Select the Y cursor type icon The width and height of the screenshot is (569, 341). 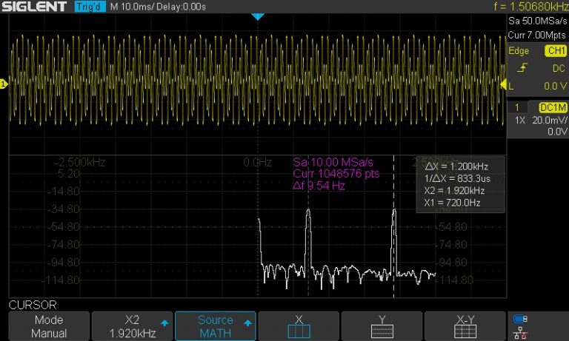(x=382, y=326)
